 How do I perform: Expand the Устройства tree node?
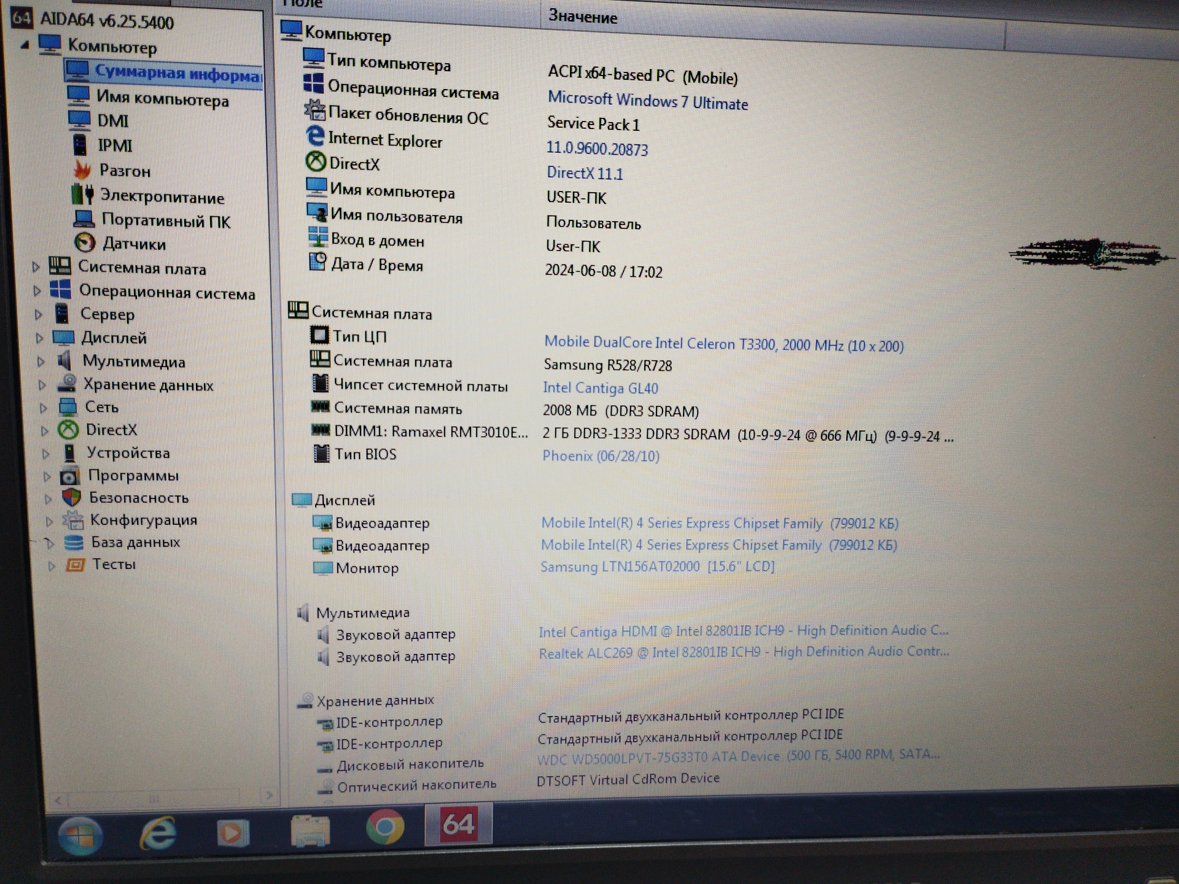pos(45,454)
